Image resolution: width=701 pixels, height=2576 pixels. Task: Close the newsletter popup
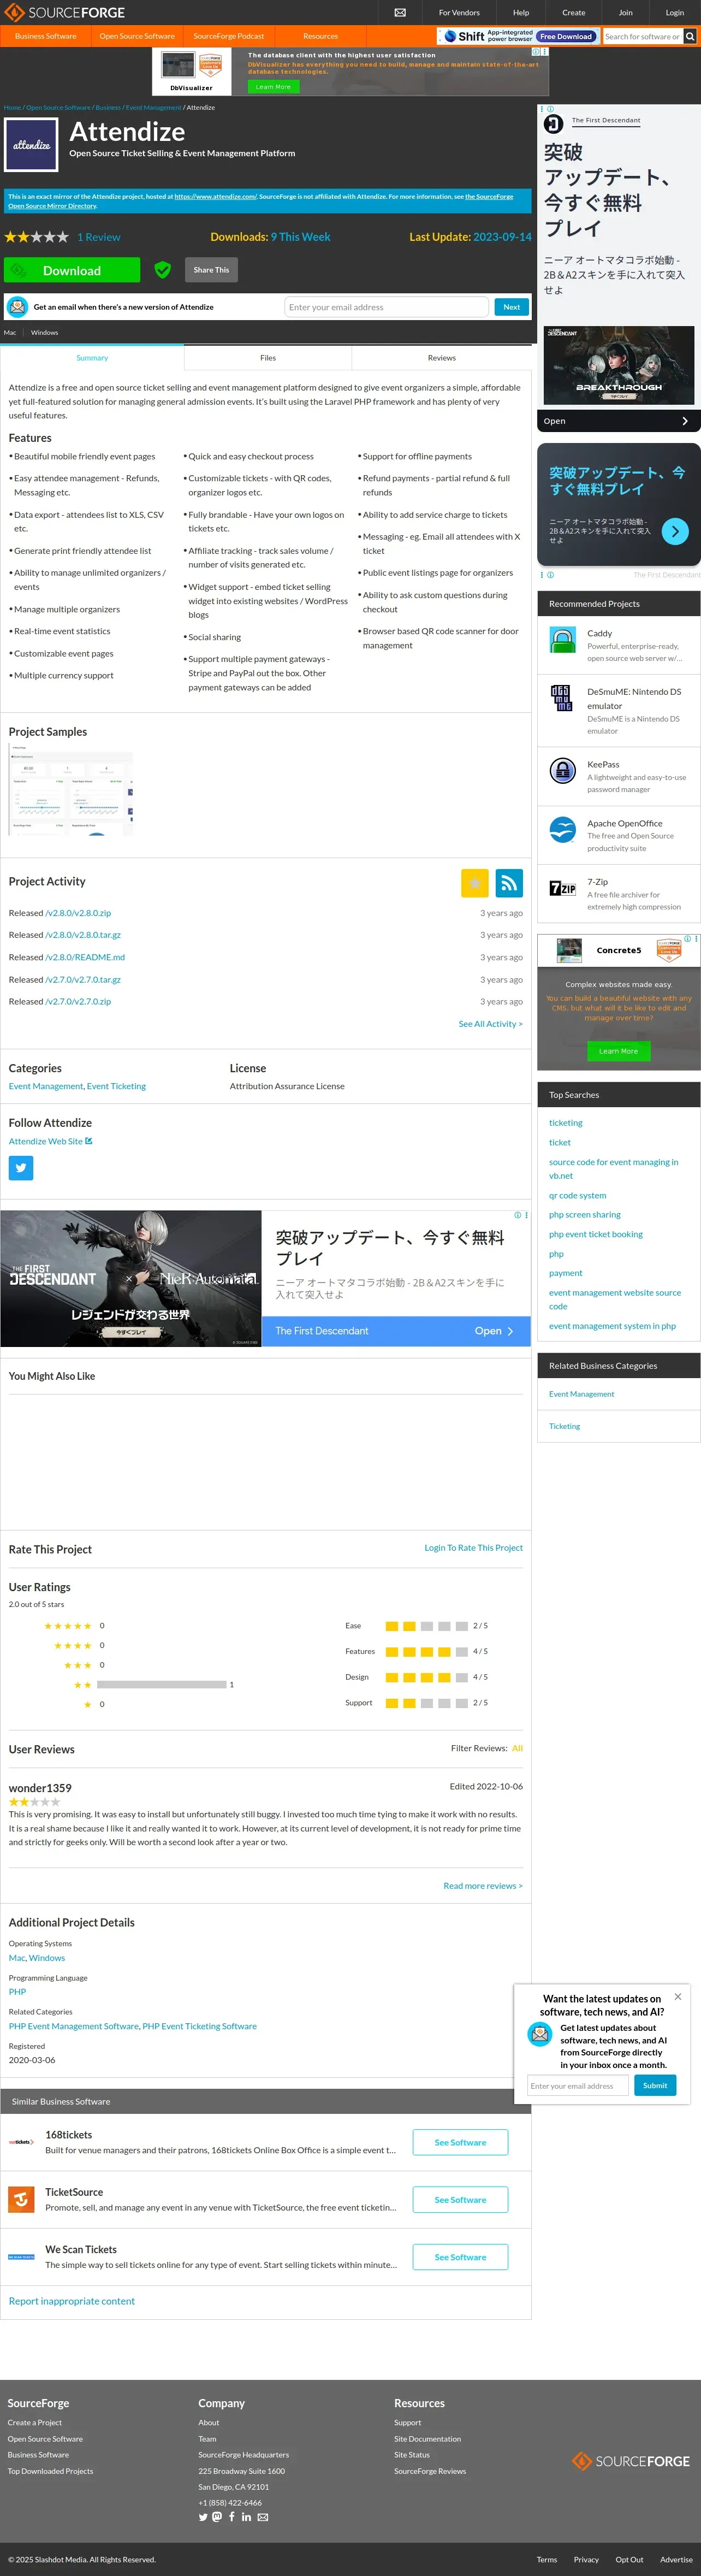coord(678,1996)
